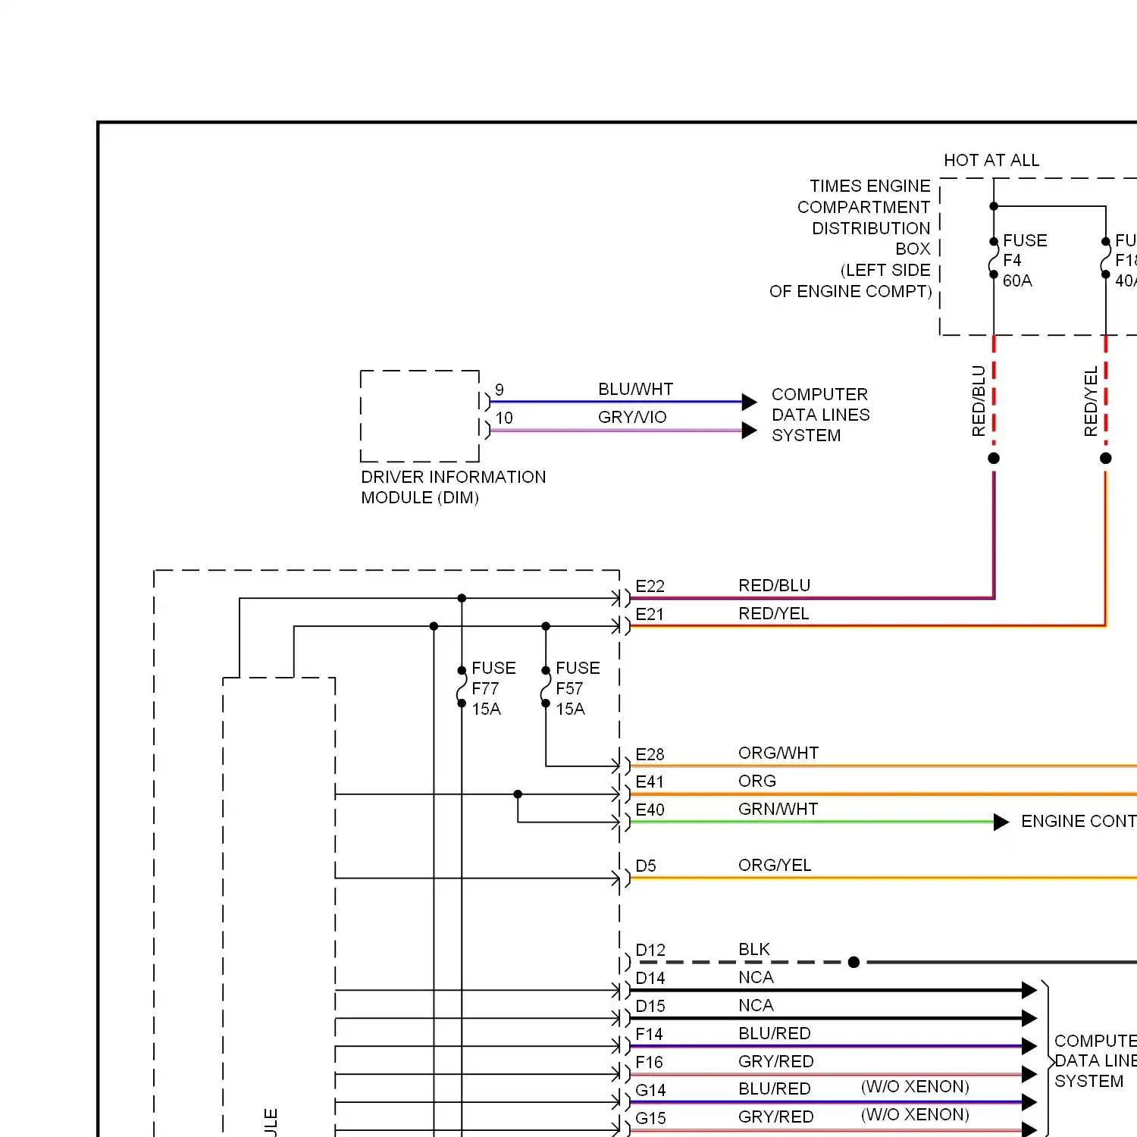Click connector pin label "E22"
This screenshot has width=1137, height=1137.
(650, 586)
